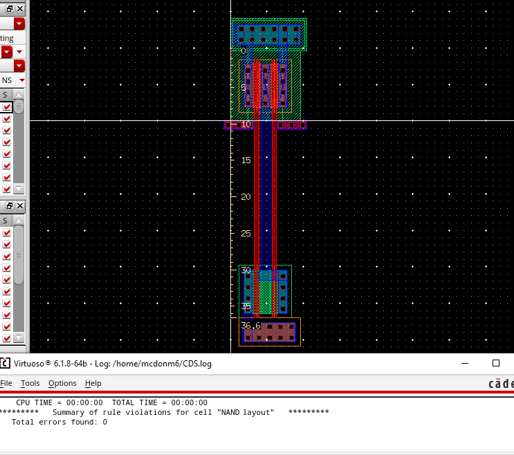This screenshot has width=514, height=455.
Task: Maximize the Virtuoso CDS.log window
Action: tap(495, 363)
